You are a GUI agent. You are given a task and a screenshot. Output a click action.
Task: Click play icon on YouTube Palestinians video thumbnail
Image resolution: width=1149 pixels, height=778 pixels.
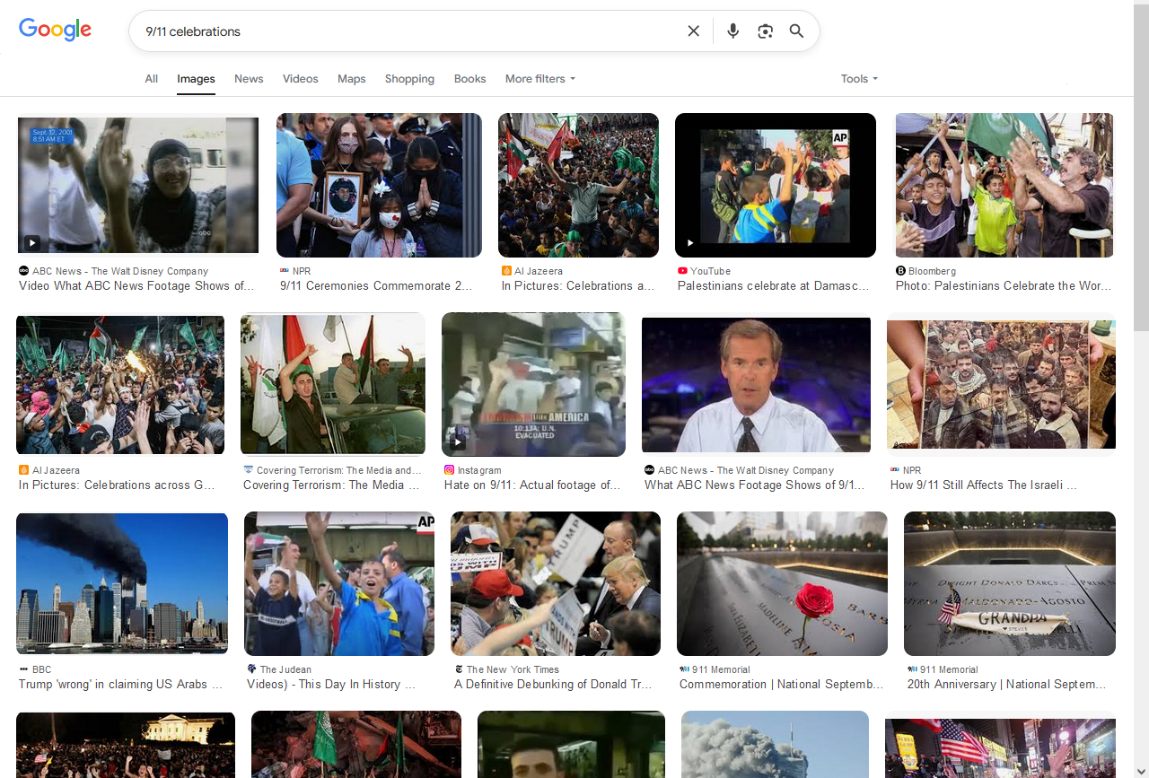pyautogui.click(x=690, y=242)
